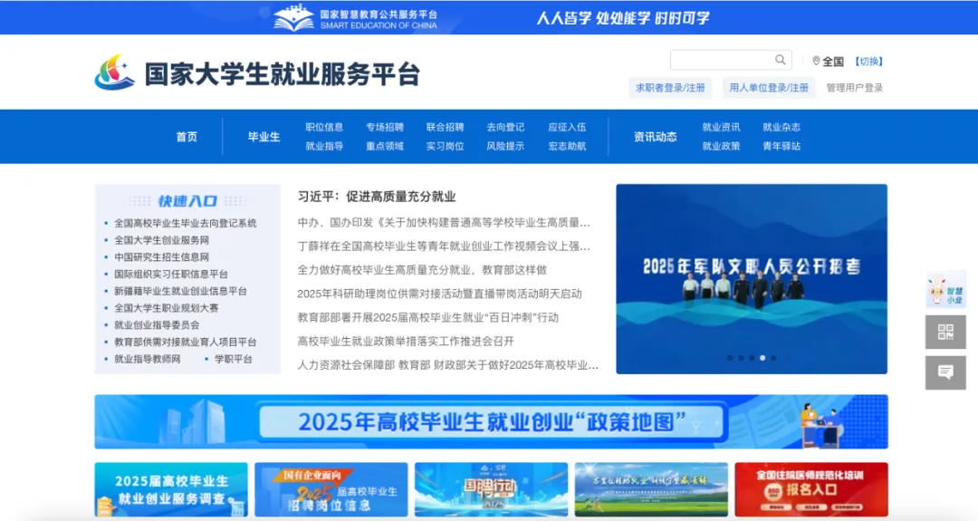Open 专场招聘 menu item
978x521 pixels.
[x=385, y=127]
